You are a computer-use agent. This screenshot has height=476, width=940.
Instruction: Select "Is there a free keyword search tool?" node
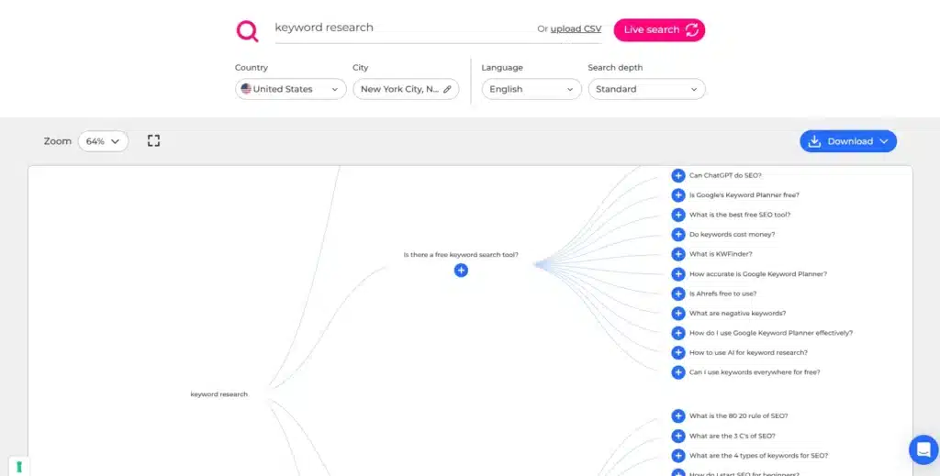click(461, 254)
